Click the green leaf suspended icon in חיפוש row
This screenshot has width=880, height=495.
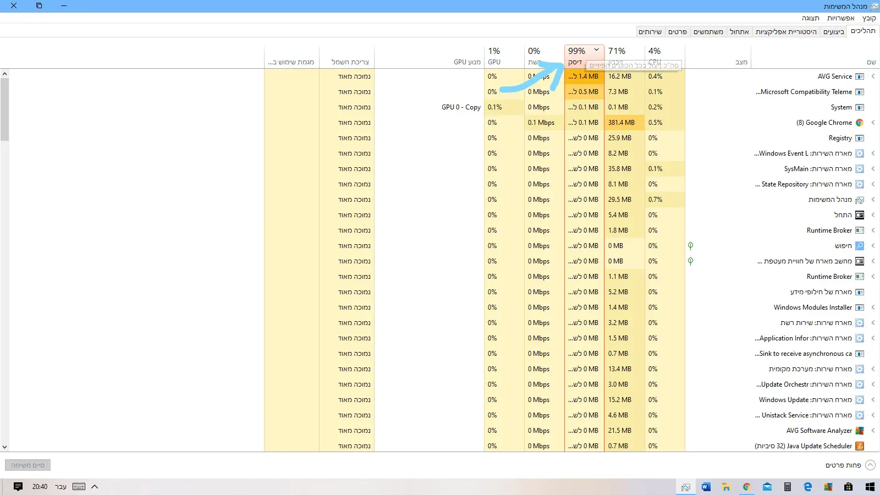(690, 246)
